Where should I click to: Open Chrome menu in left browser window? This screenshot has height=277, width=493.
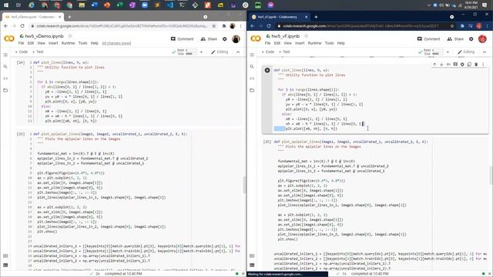241,26
